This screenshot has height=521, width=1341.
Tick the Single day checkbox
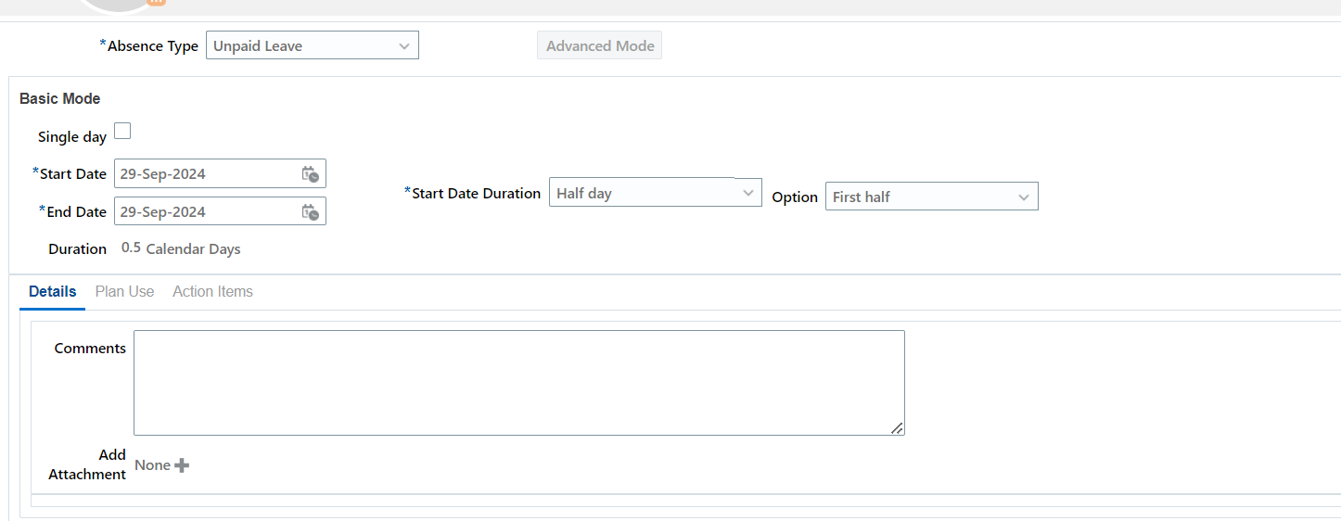pyautogui.click(x=122, y=132)
